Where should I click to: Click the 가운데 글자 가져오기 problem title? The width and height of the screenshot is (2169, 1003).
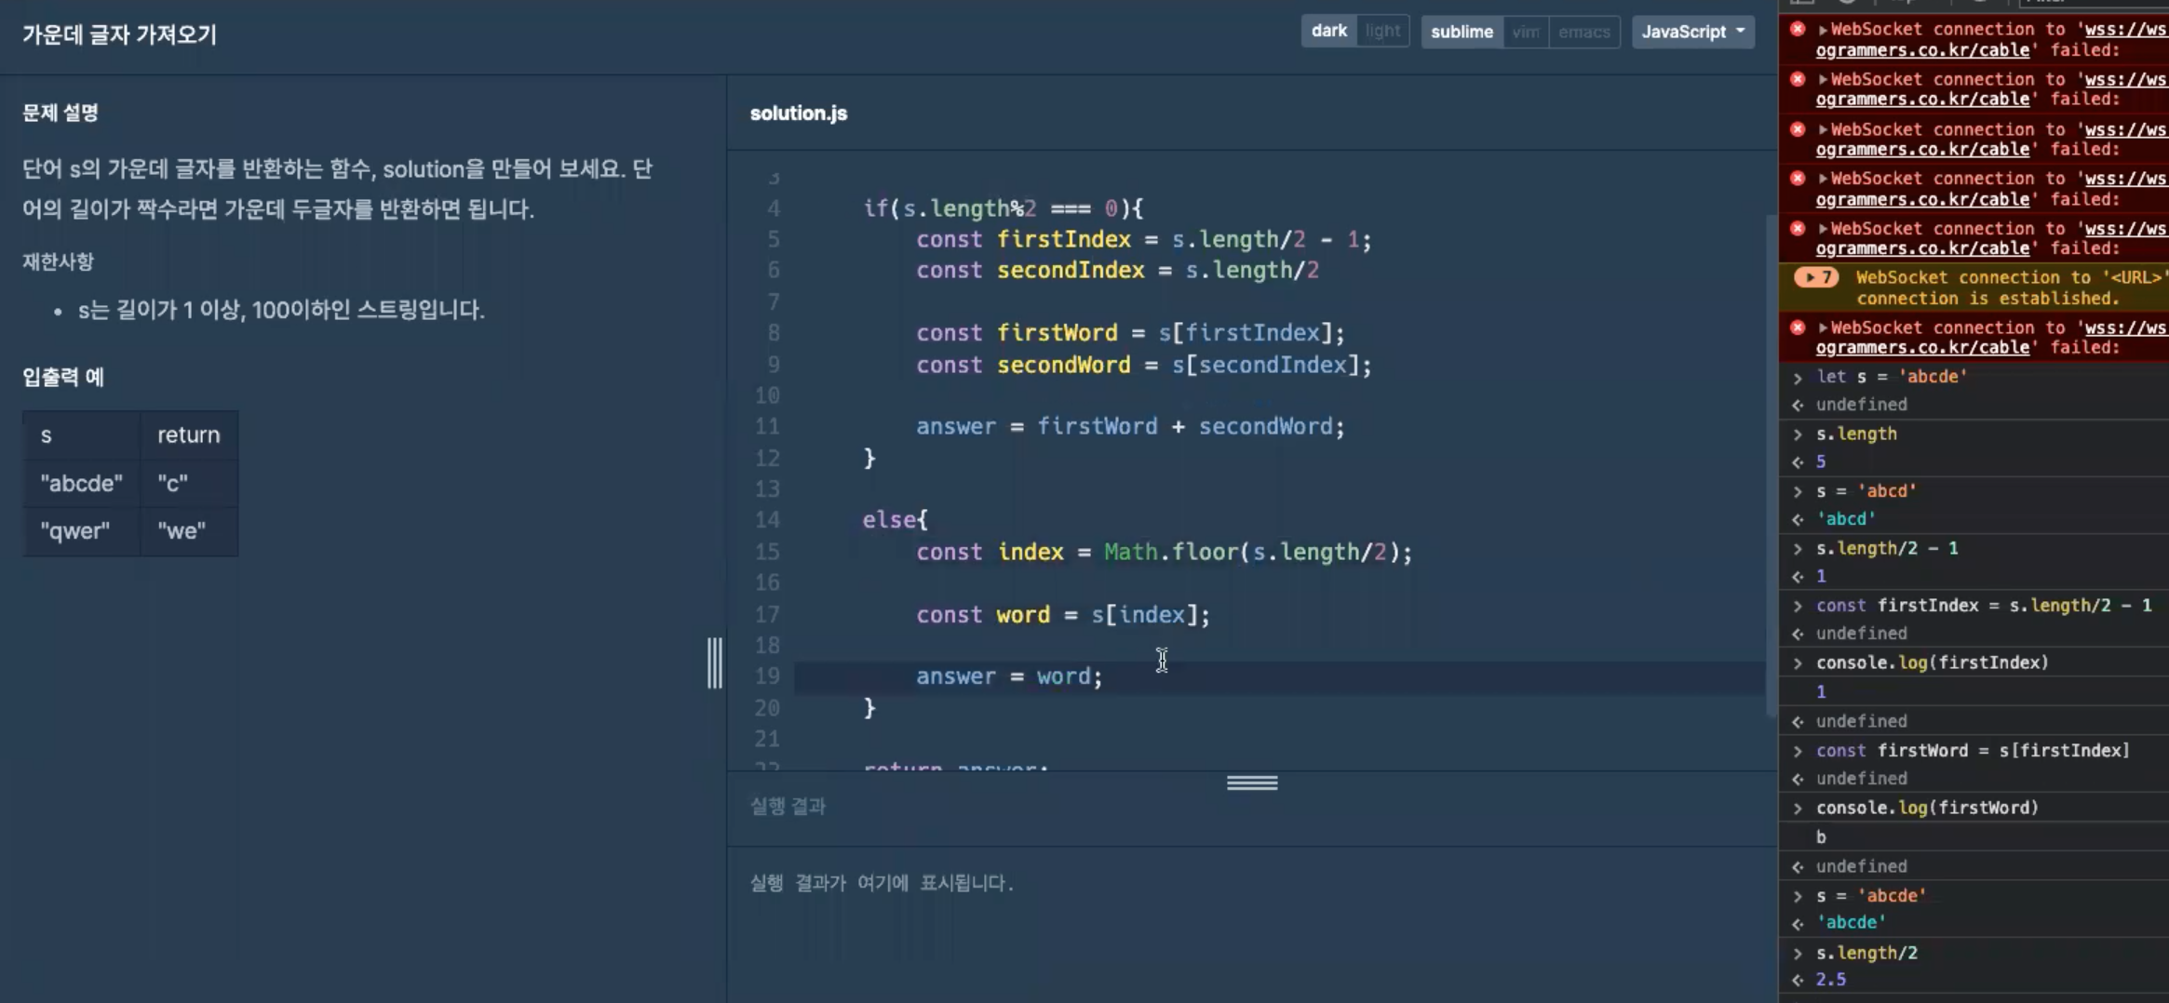tap(118, 34)
